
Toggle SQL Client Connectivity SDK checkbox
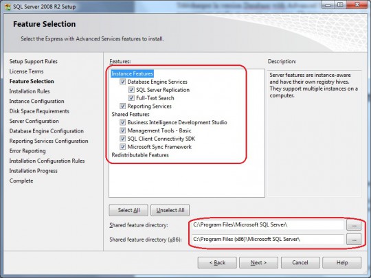click(x=122, y=139)
